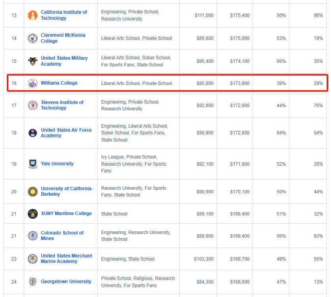331x297 pixels.
Task: Select "State School" type for SUNY Maritime
Action: tap(114, 214)
